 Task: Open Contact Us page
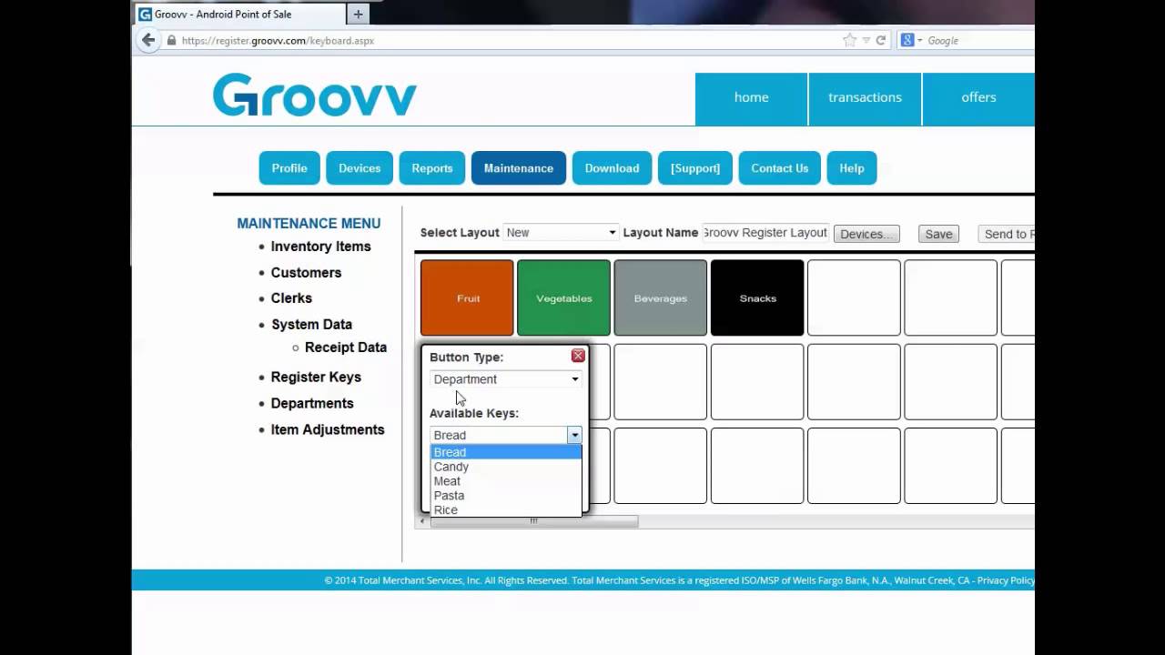pos(780,168)
